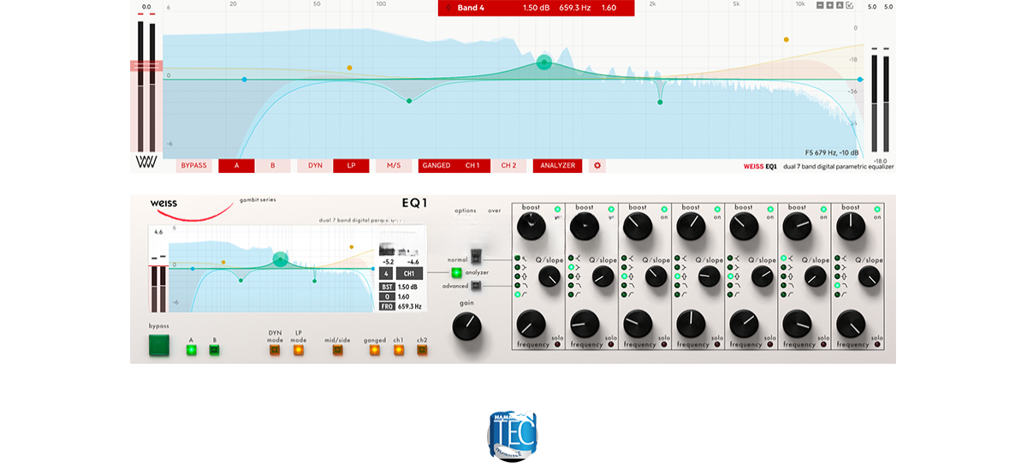Toggle the ganged LED button
The width and height of the screenshot is (1027, 468).
coord(375,349)
